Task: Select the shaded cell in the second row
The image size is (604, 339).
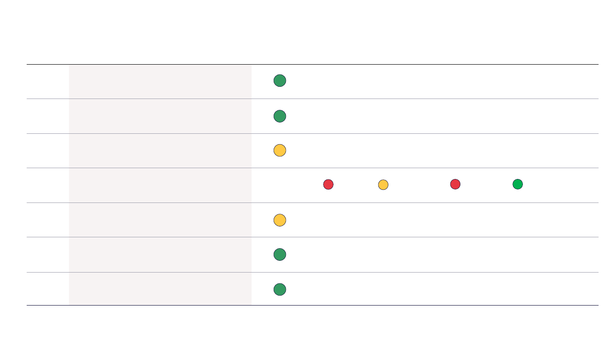Action: coord(160,116)
